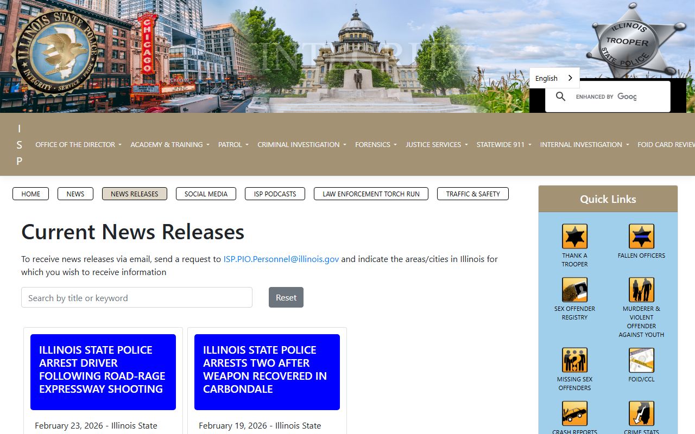Open Carbondale weapon recovered news release
The width and height of the screenshot is (695, 434).
coord(267,372)
